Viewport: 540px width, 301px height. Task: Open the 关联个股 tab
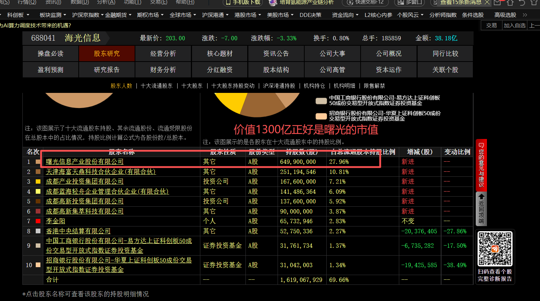[x=445, y=70]
